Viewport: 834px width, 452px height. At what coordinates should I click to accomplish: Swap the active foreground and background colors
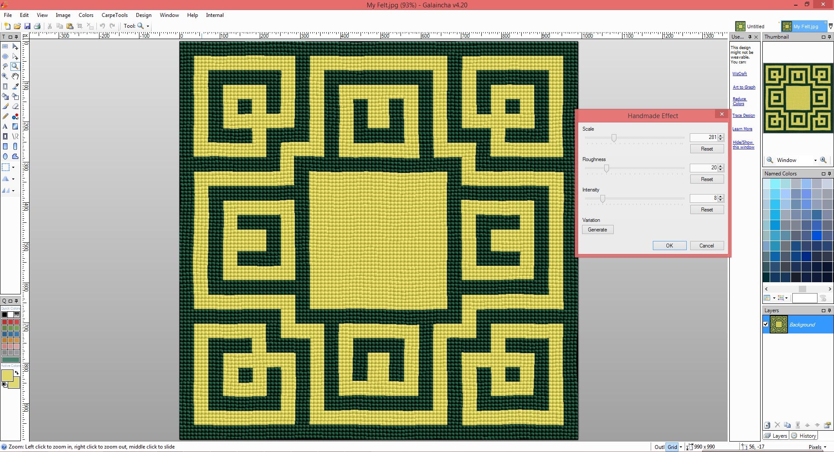click(x=17, y=373)
